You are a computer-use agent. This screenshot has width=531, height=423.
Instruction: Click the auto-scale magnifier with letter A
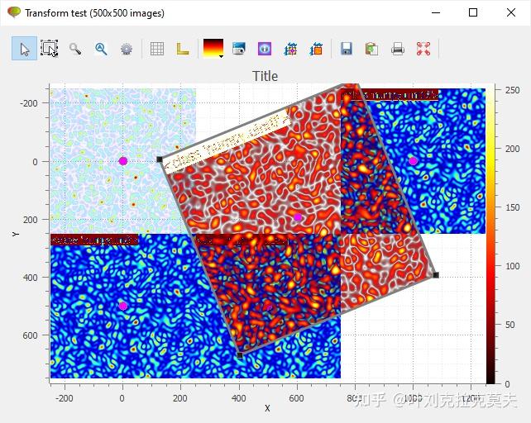(x=101, y=49)
